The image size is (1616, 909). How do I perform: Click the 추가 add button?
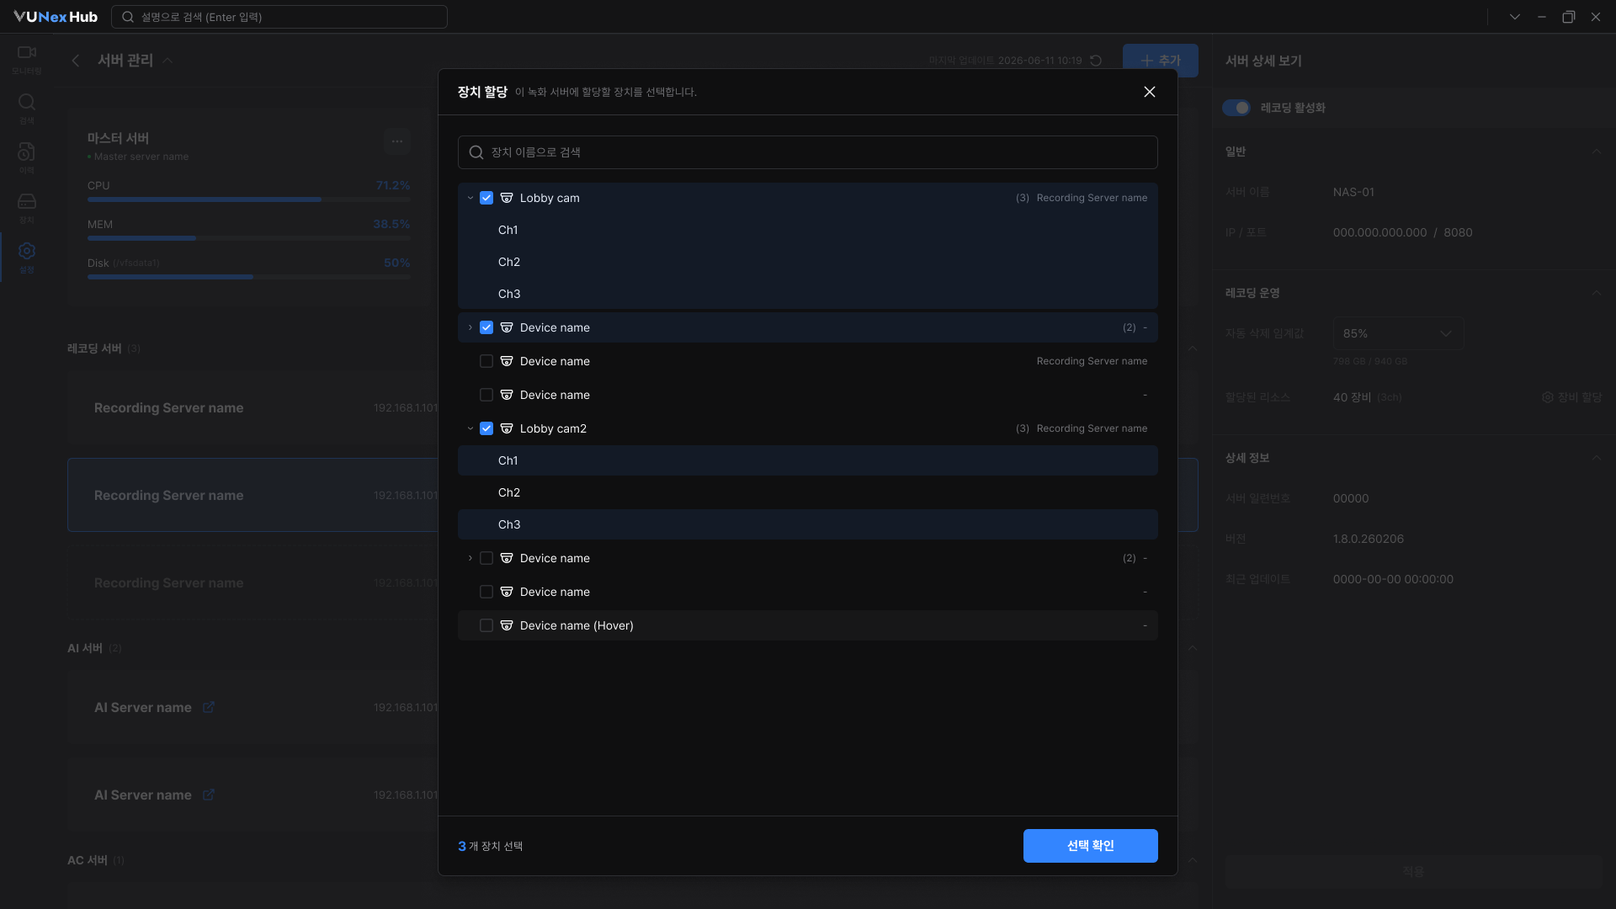[x=1161, y=61]
